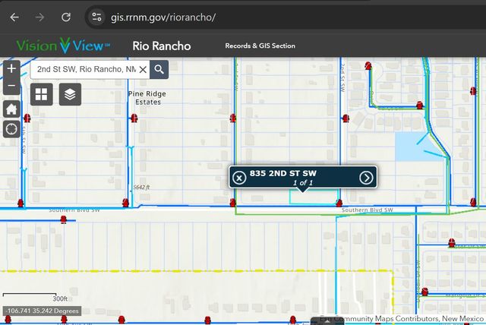The height and width of the screenshot is (325, 486).
Task: Run search with magnifying glass button
Action: (x=159, y=69)
